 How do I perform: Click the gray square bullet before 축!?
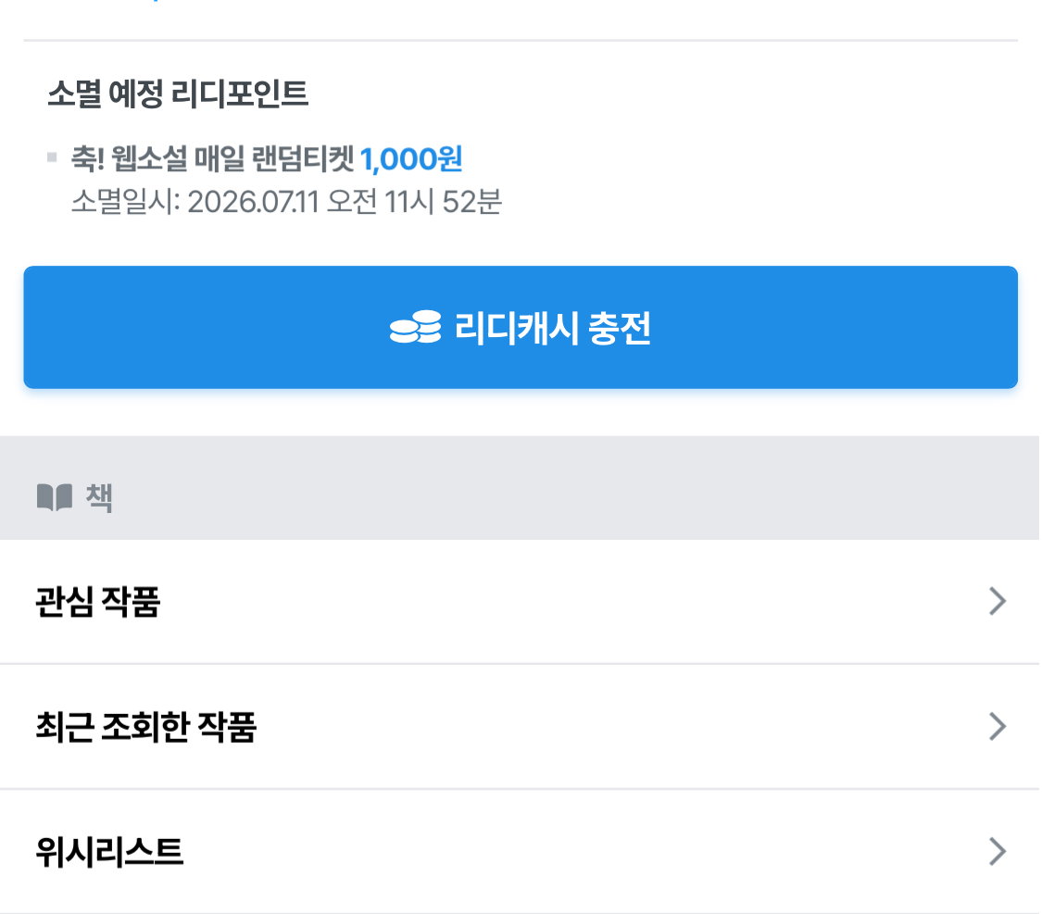coord(52,157)
